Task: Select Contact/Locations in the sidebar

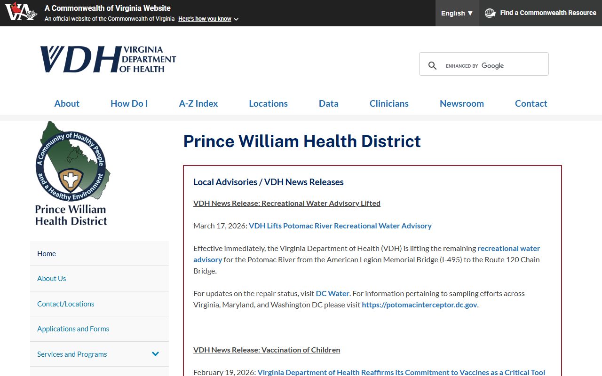Action: coord(65,304)
